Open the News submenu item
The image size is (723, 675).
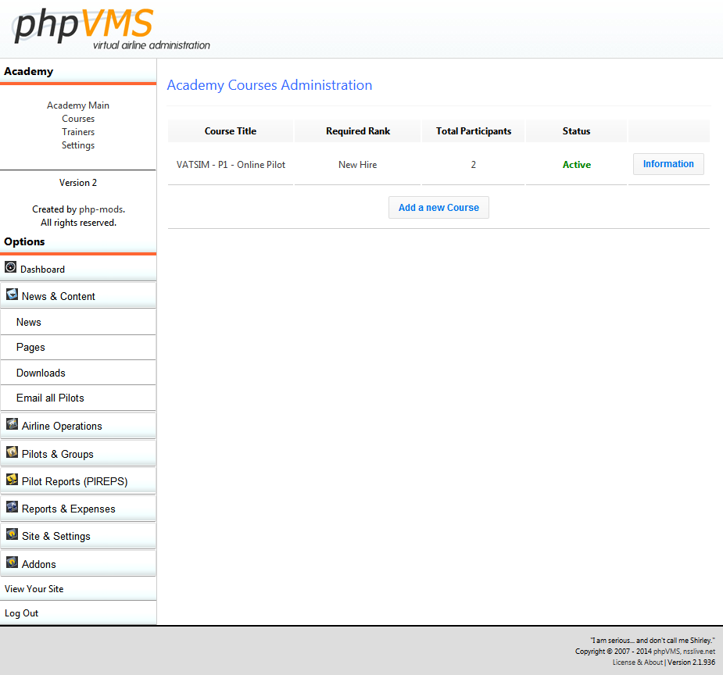pos(78,322)
